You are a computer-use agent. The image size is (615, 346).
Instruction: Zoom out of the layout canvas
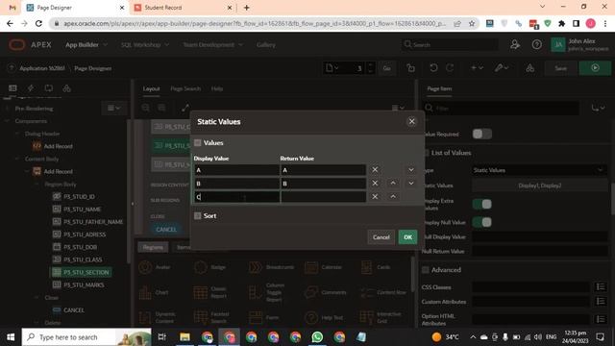(145, 108)
